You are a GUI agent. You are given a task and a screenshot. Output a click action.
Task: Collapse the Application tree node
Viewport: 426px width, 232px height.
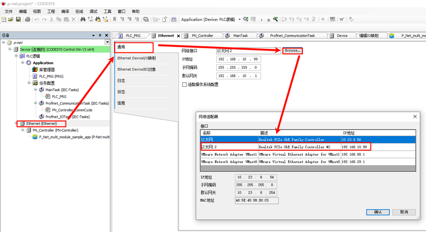point(23,63)
